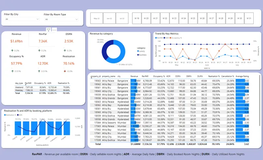This screenshot has width=263, height=160.
Task: Select week W 29 slicer tile
Action: click(230, 18)
